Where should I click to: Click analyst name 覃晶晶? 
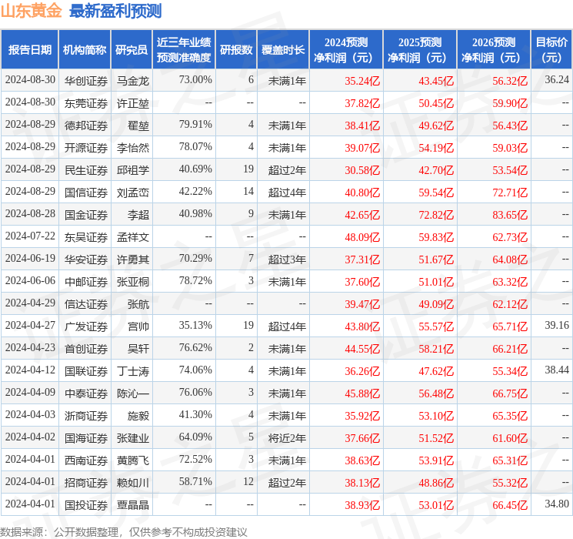(x=133, y=505)
